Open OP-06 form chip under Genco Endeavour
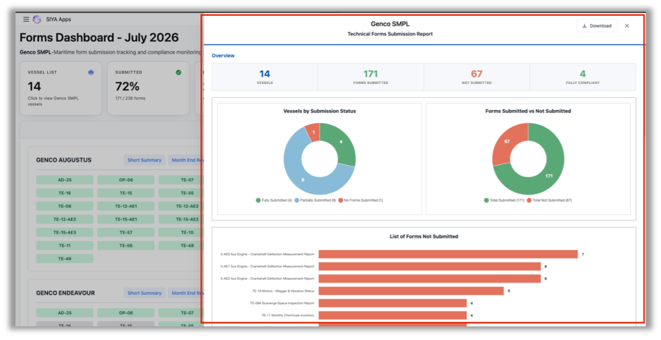Image resolution: width=661 pixels, height=340 pixels. [126, 313]
